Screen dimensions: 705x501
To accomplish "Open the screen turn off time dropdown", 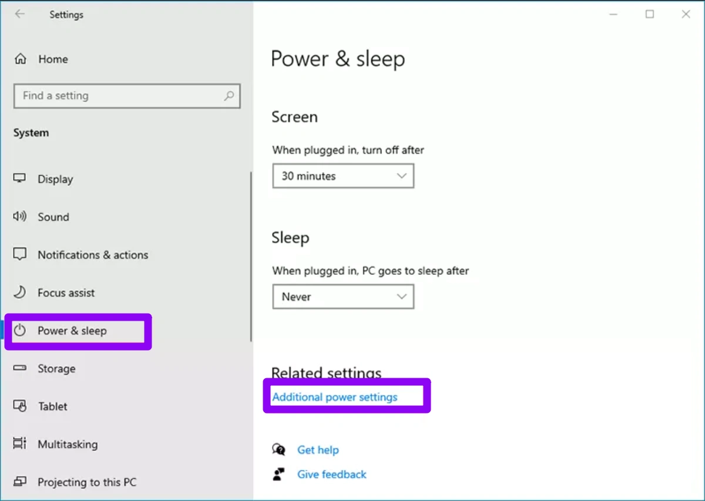I will (343, 176).
